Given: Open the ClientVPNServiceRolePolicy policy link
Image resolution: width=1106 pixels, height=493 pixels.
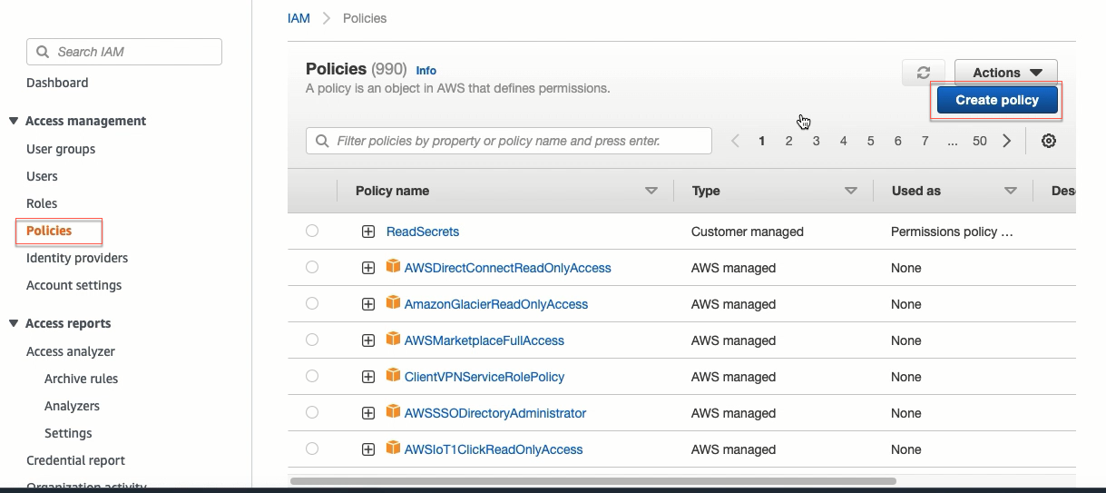Looking at the screenshot, I should [x=484, y=377].
